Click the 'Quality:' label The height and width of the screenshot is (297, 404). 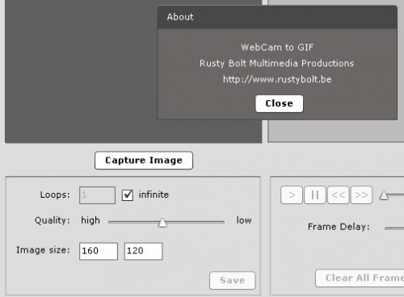[x=53, y=220]
